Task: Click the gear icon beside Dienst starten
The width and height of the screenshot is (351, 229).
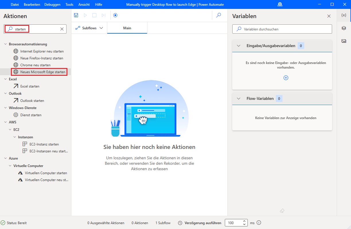Action: (x=16, y=115)
